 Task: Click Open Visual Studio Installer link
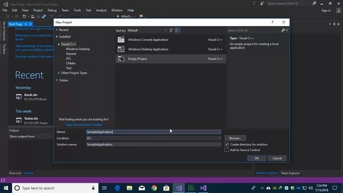click(x=84, y=125)
